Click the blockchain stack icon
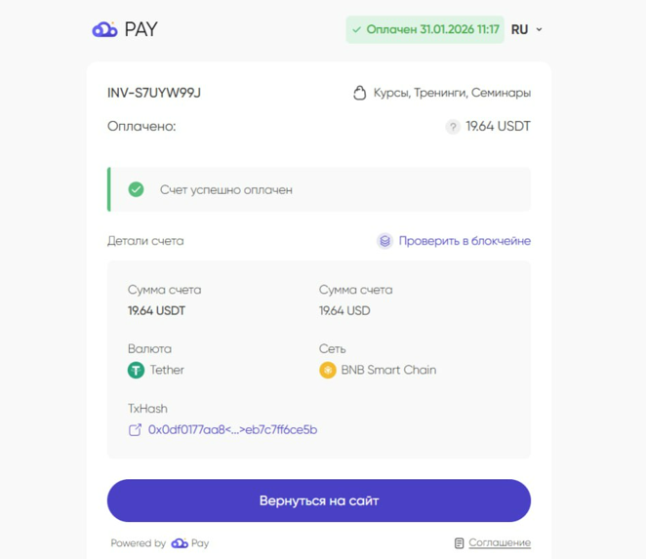This screenshot has width=646, height=559. click(384, 241)
